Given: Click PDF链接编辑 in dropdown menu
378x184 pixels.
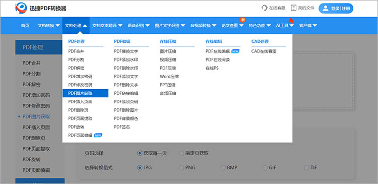Looking at the screenshot, I should [126, 93].
